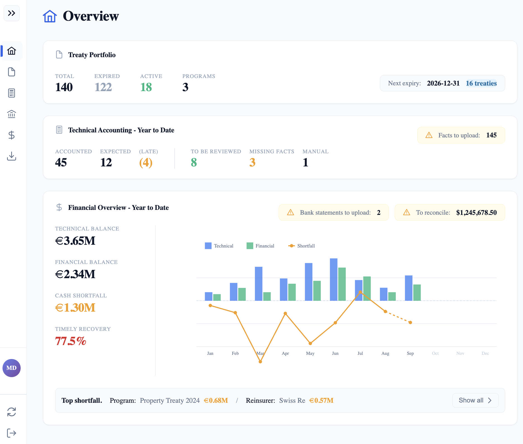Open the Bank statements to upload alert
523x444 pixels.
334,212
